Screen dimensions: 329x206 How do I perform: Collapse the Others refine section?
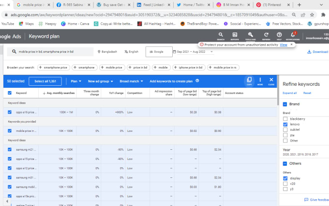(285, 163)
